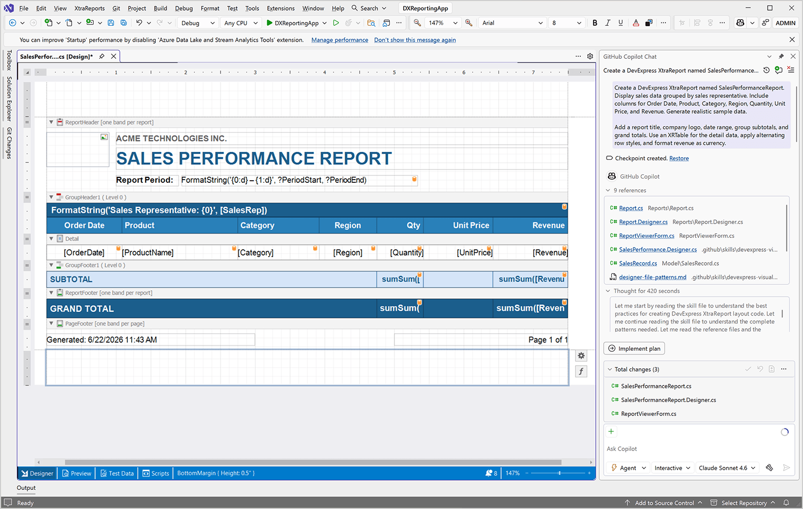Collapse the Detail band
Image resolution: width=803 pixels, height=509 pixels.
tap(51, 238)
